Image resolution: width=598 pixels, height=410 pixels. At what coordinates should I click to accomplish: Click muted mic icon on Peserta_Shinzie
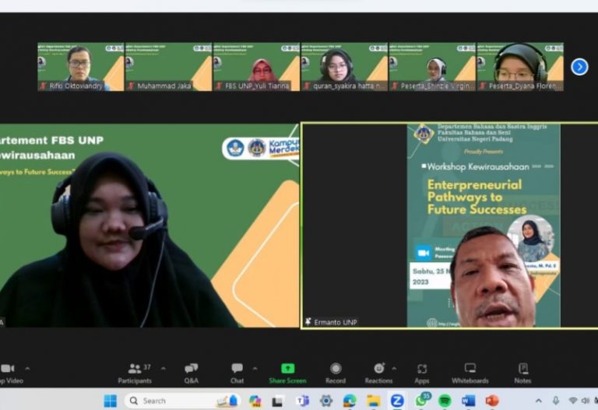tap(394, 86)
